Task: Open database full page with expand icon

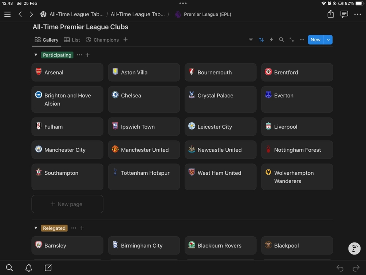Action: coord(292,40)
